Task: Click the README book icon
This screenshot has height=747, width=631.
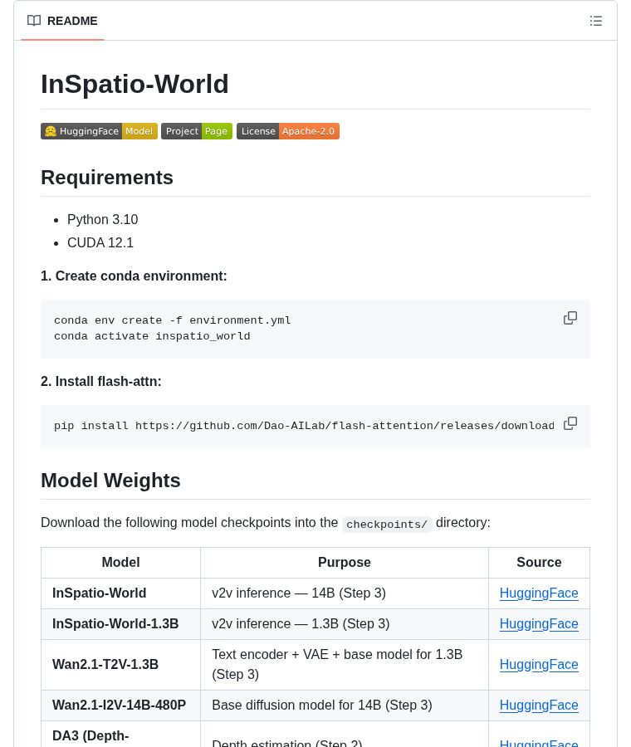Action: point(34,21)
